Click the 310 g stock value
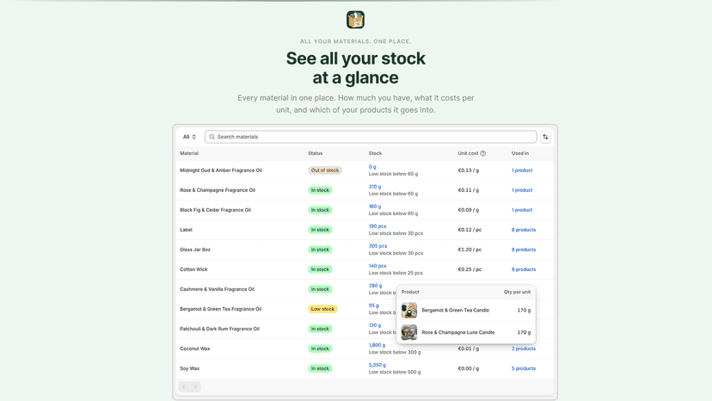 pyautogui.click(x=375, y=187)
